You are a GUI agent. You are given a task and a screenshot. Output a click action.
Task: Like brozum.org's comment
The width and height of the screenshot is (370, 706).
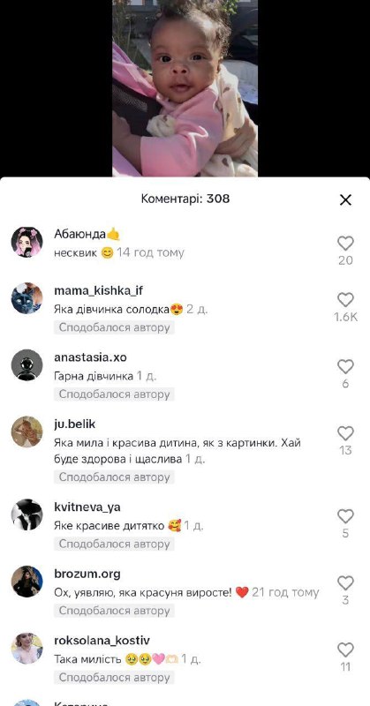tap(345, 583)
